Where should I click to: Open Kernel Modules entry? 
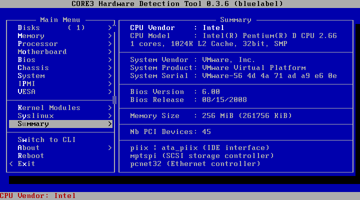(x=60, y=108)
